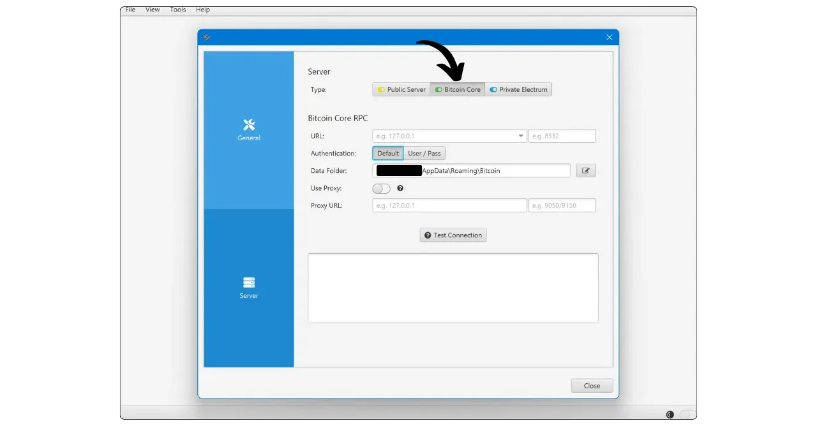Screen dimensions: 817x426
Task: Select Private Electrum server type
Action: click(x=518, y=90)
